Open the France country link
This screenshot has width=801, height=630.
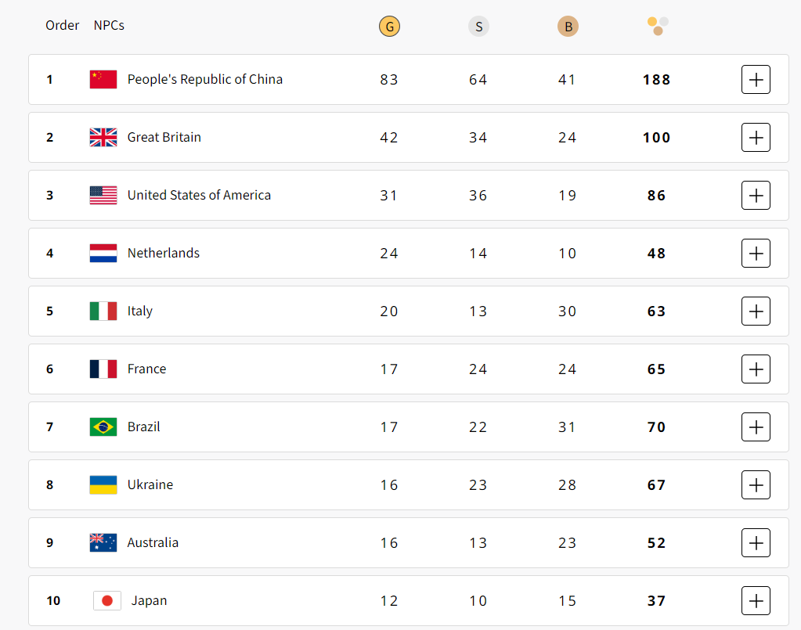[146, 369]
